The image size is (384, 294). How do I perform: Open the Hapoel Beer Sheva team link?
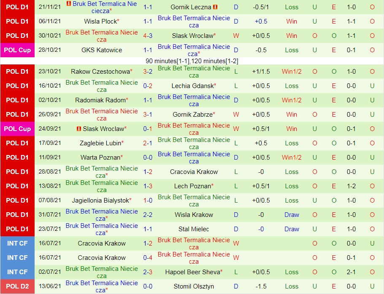pyautogui.click(x=192, y=272)
